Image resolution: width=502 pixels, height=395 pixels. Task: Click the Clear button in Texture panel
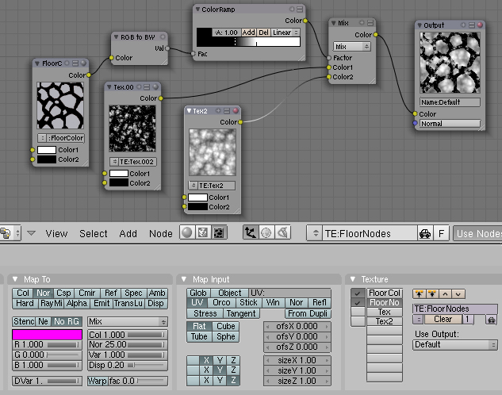[x=443, y=320]
